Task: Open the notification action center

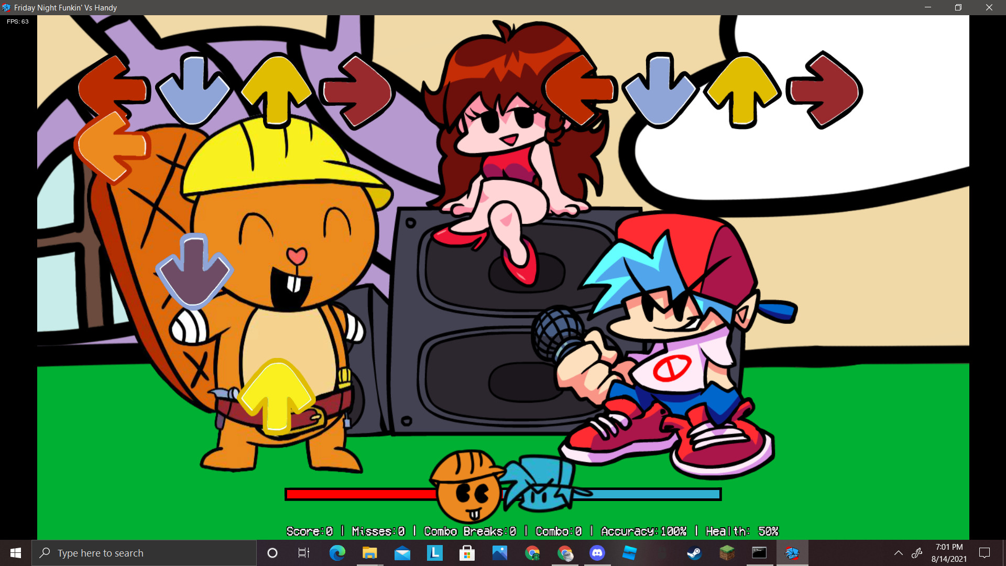Action: [x=985, y=553]
